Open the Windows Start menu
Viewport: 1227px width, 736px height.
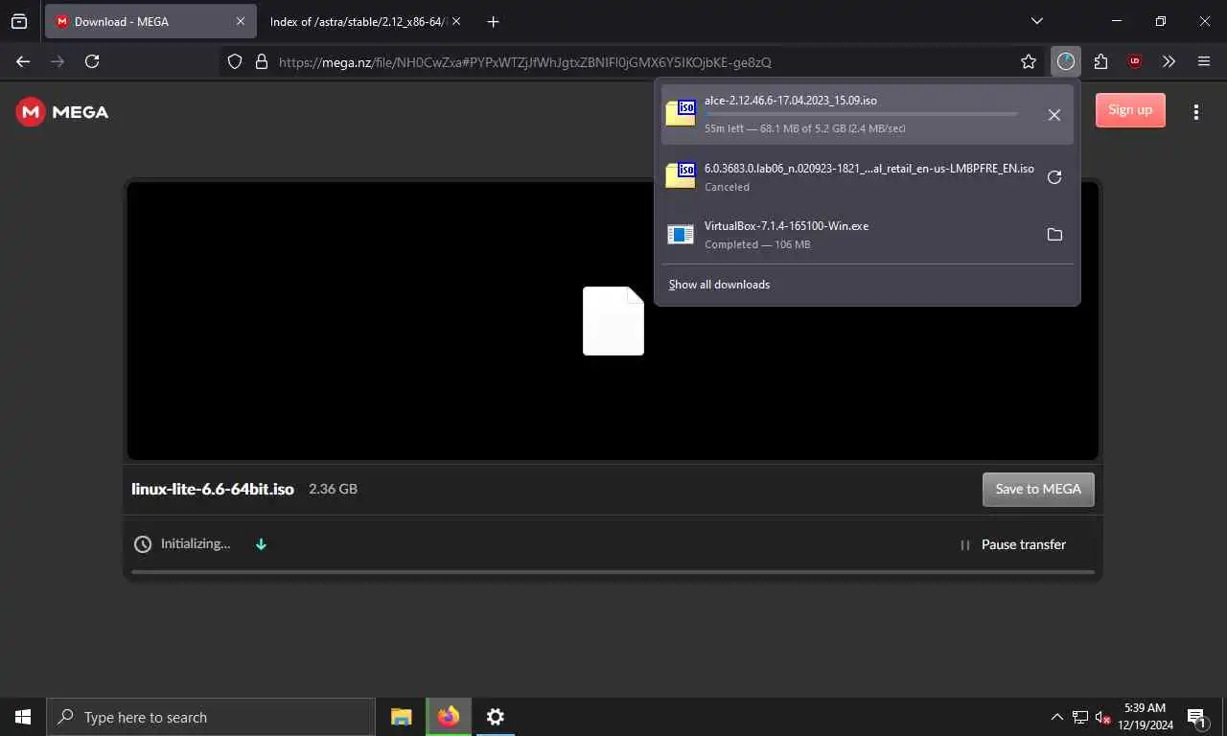tap(23, 717)
